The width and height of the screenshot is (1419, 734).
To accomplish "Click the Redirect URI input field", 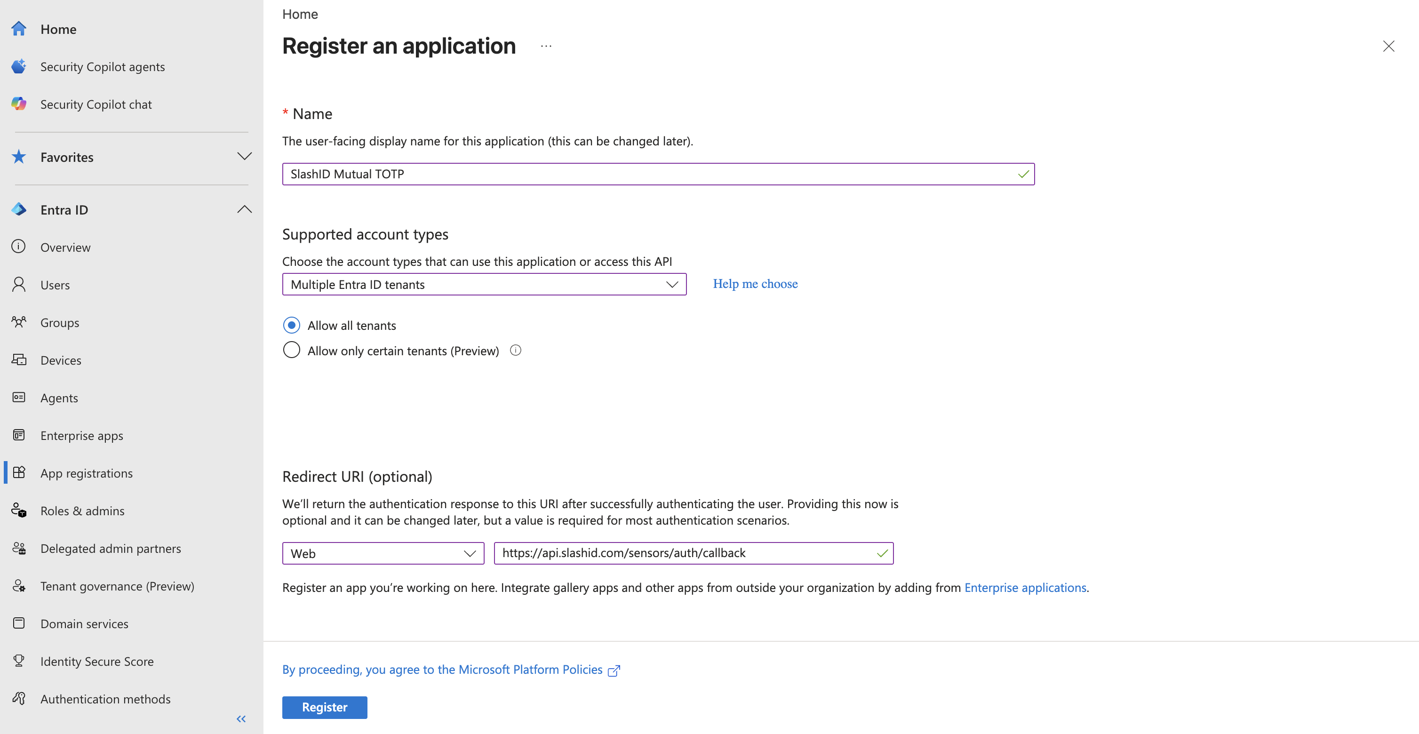I will coord(694,553).
